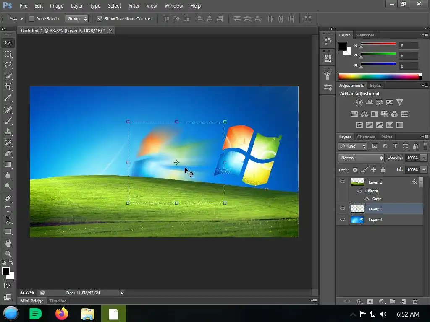Select the Rectangular Marquee tool
This screenshot has height=322, width=430.
click(8, 54)
